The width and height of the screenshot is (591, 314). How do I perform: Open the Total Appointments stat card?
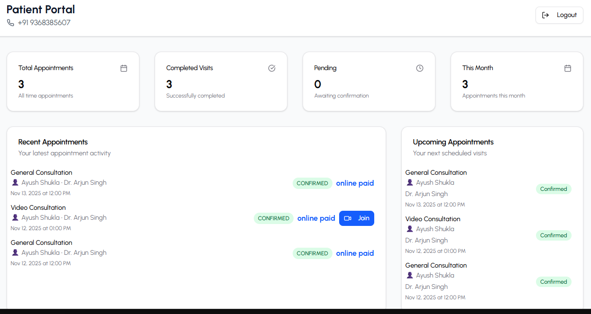tap(73, 81)
